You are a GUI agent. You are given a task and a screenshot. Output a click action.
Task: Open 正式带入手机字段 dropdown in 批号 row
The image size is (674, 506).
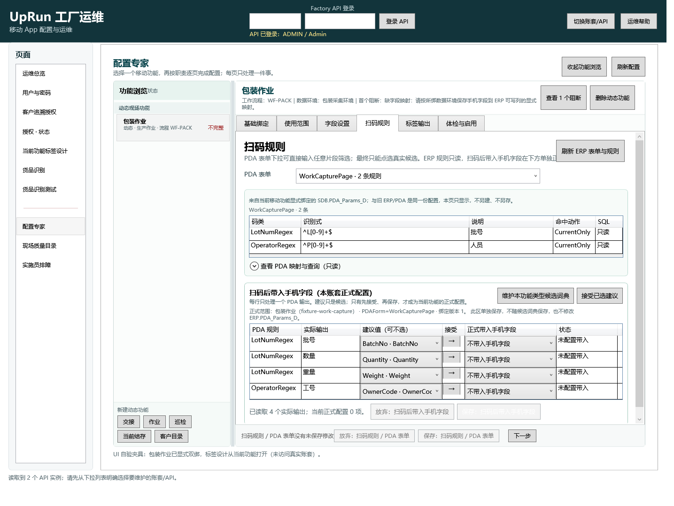pos(510,344)
